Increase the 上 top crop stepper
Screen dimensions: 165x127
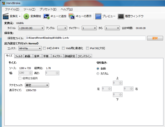pyautogui.click(x=121, y=82)
